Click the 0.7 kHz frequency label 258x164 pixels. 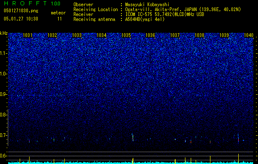coord(3,135)
